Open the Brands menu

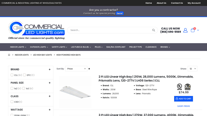(x=165, y=47)
